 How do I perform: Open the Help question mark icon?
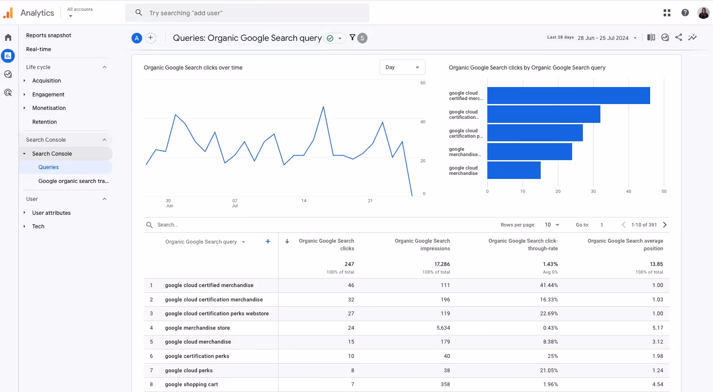click(685, 13)
